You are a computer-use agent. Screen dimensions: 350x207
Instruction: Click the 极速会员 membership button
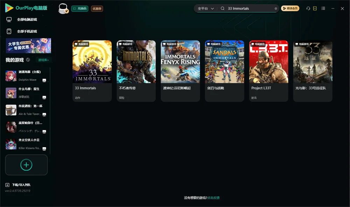pyautogui.click(x=290, y=8)
